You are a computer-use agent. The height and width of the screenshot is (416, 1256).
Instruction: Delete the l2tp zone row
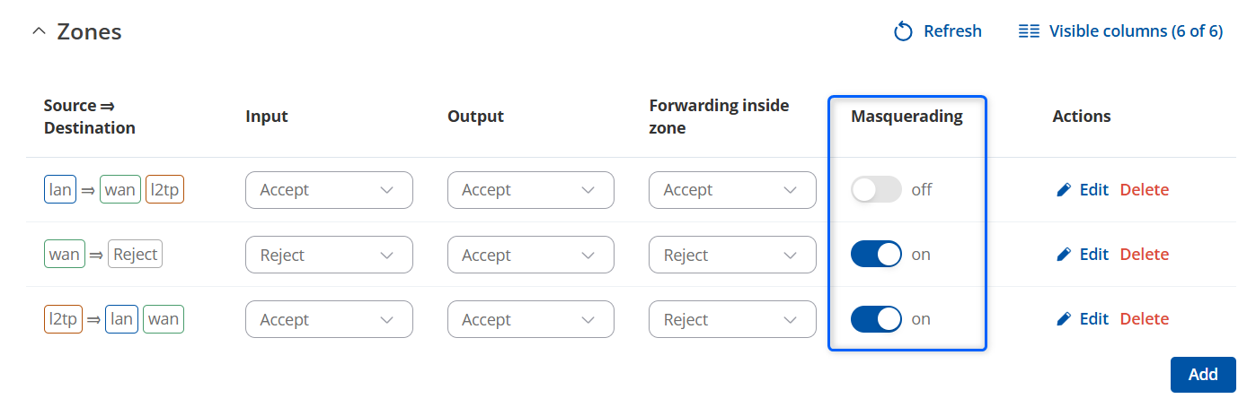[x=1145, y=319]
